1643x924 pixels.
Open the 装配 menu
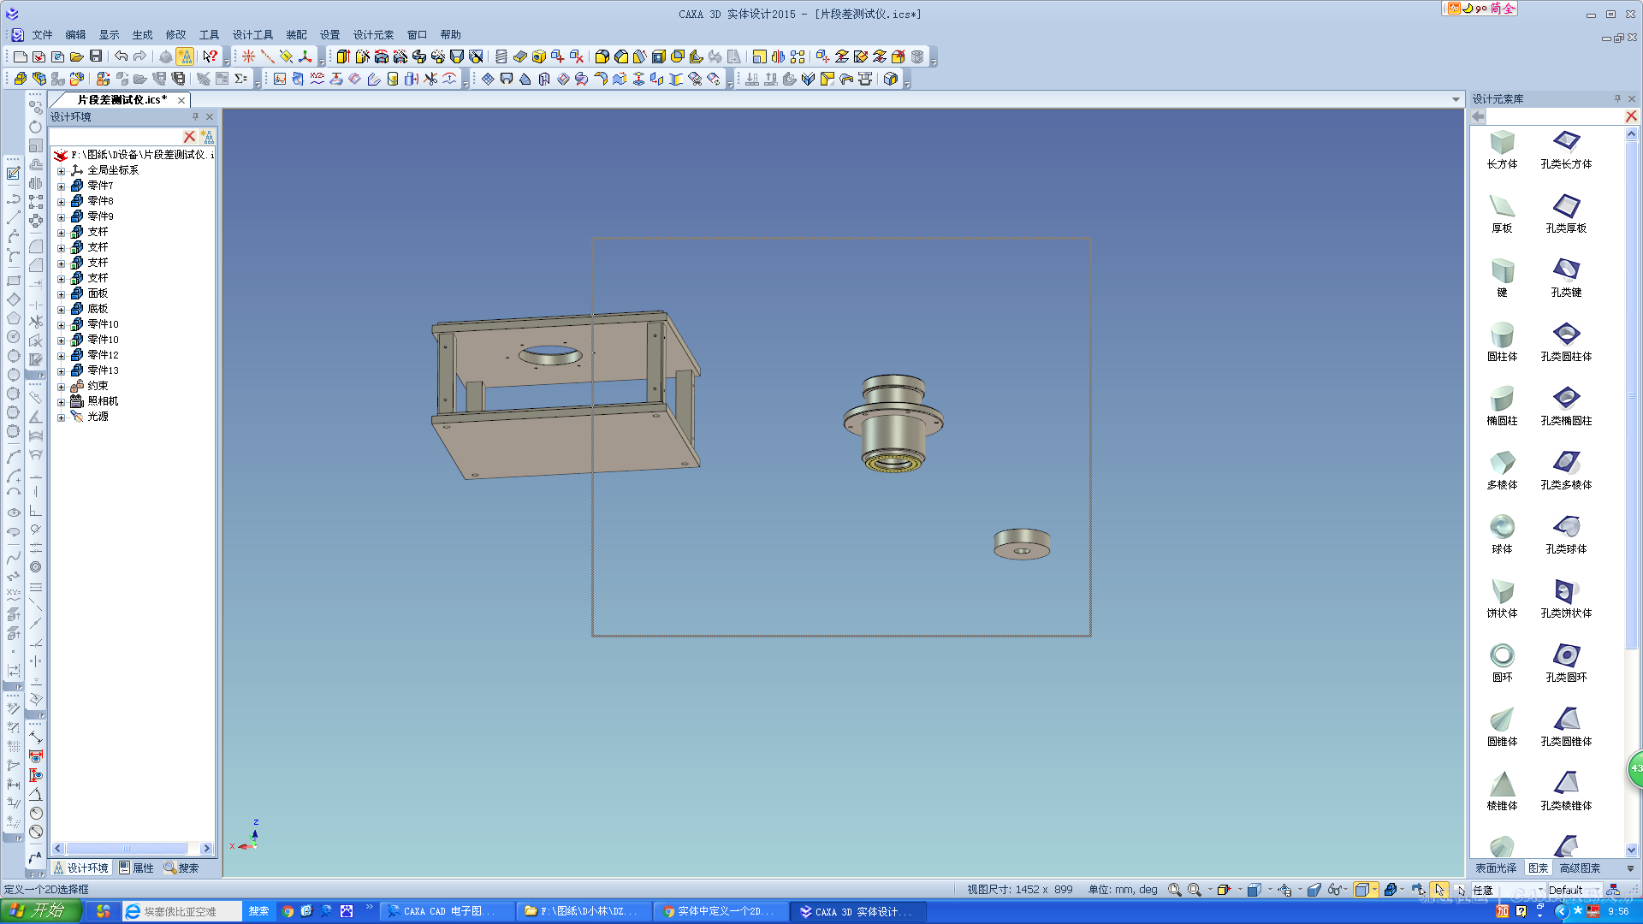click(x=296, y=35)
